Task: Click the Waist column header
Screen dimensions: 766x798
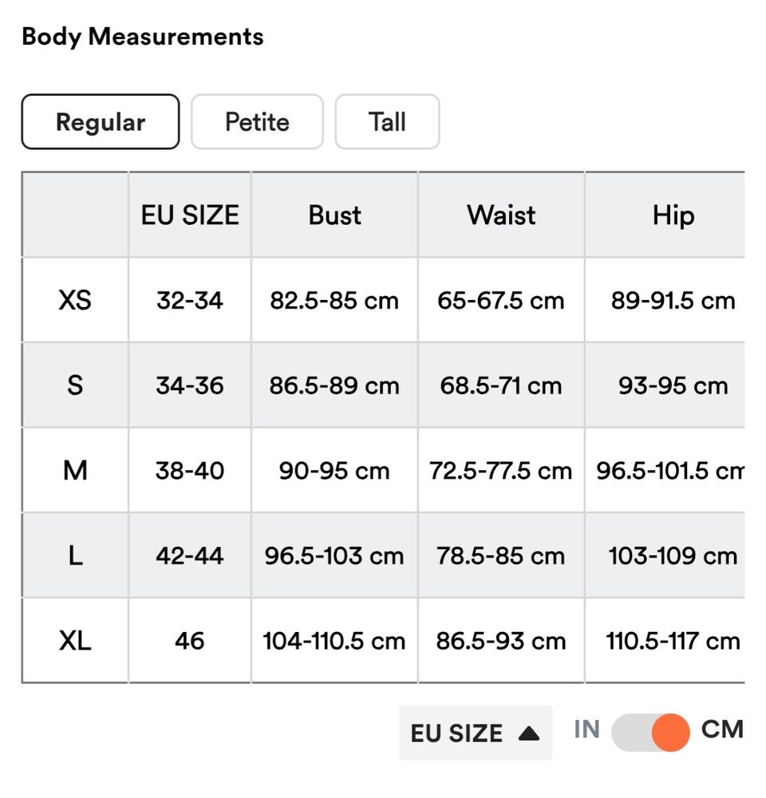Action: pos(501,215)
